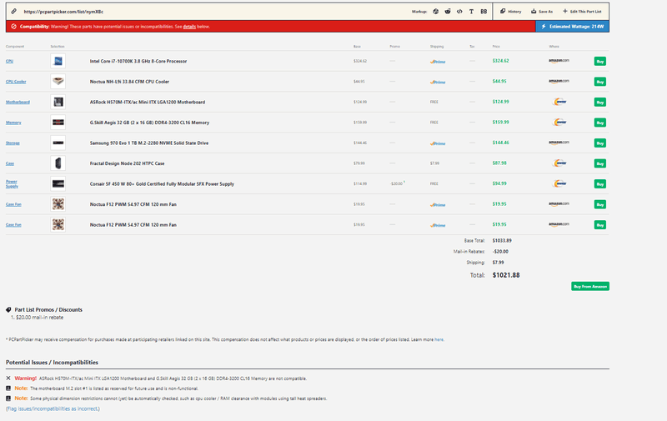Click the $87.98 Case price
The width and height of the screenshot is (667, 421).
(x=499, y=163)
